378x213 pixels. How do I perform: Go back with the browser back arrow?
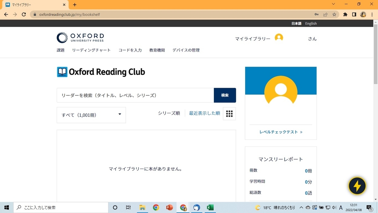pyautogui.click(x=6, y=14)
